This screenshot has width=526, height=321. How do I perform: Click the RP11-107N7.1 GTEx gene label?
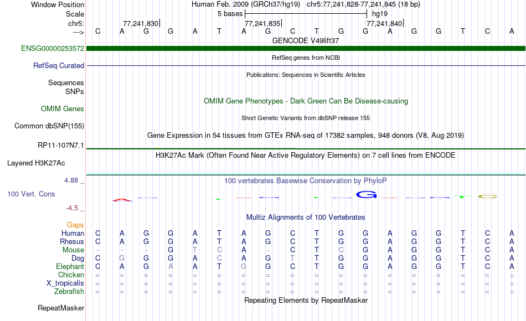[61, 145]
